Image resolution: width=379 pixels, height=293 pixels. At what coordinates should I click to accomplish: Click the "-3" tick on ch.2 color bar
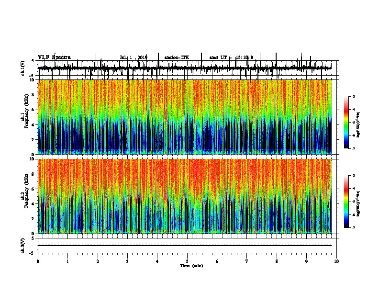pos(353,176)
